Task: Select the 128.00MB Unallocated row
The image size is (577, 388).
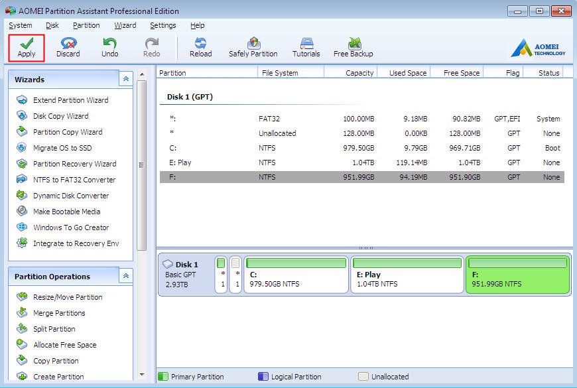Action: (361, 133)
